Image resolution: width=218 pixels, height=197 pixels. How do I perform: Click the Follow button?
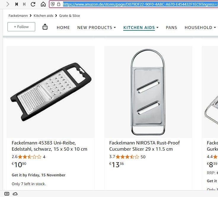click(21, 27)
